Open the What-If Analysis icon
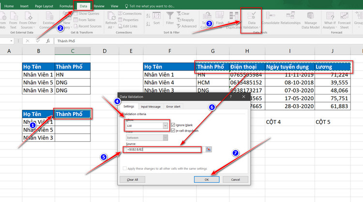The image size is (363, 202). (x=330, y=16)
